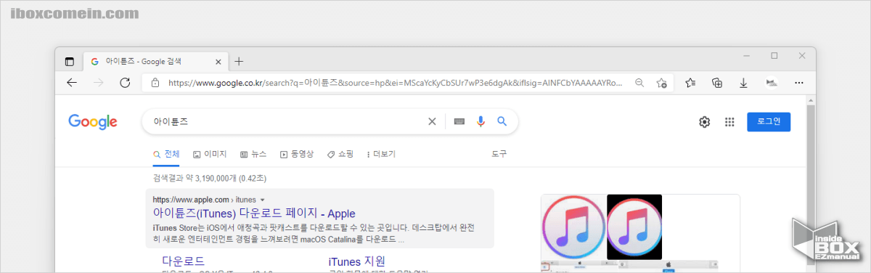Viewport: 871px width, 273px height.
Task: Open browser profile icon
Action: point(772,83)
